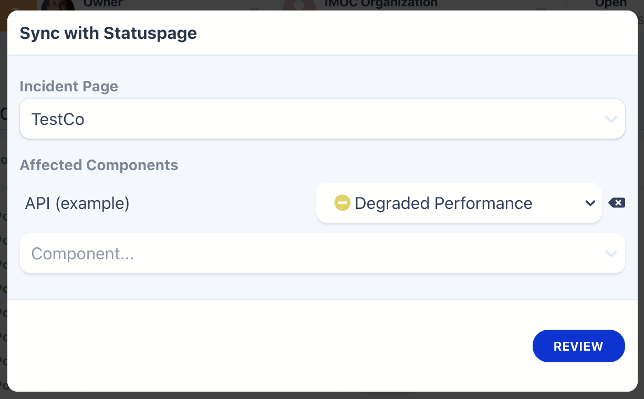Click the IMOC Organization avatar icon
This screenshot has width=644, height=399.
[x=299, y=5]
